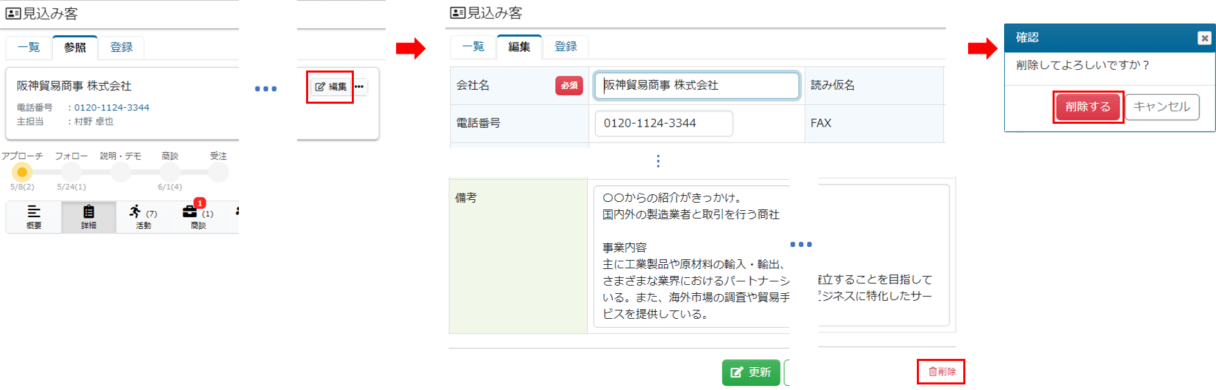
Task: Close the 確認 dialog with X
Action: pos(1204,38)
